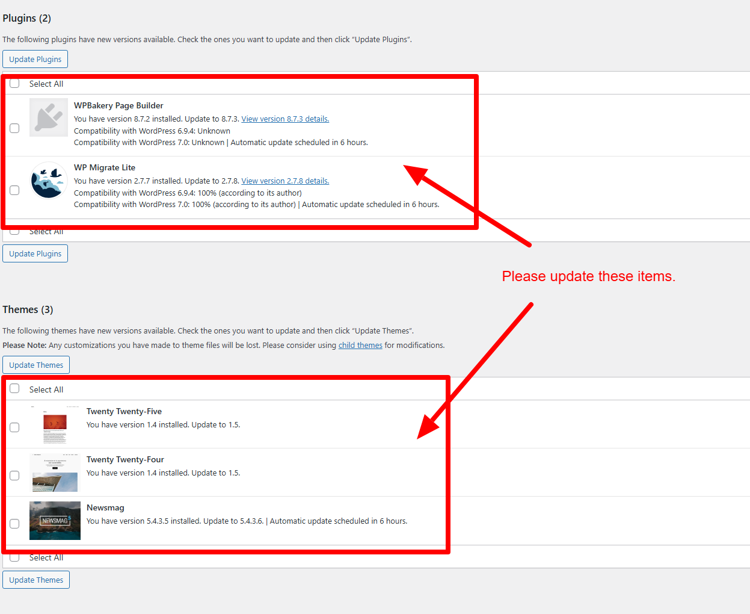Follow the child themes link
Screen dimensions: 750x614
tap(360, 346)
